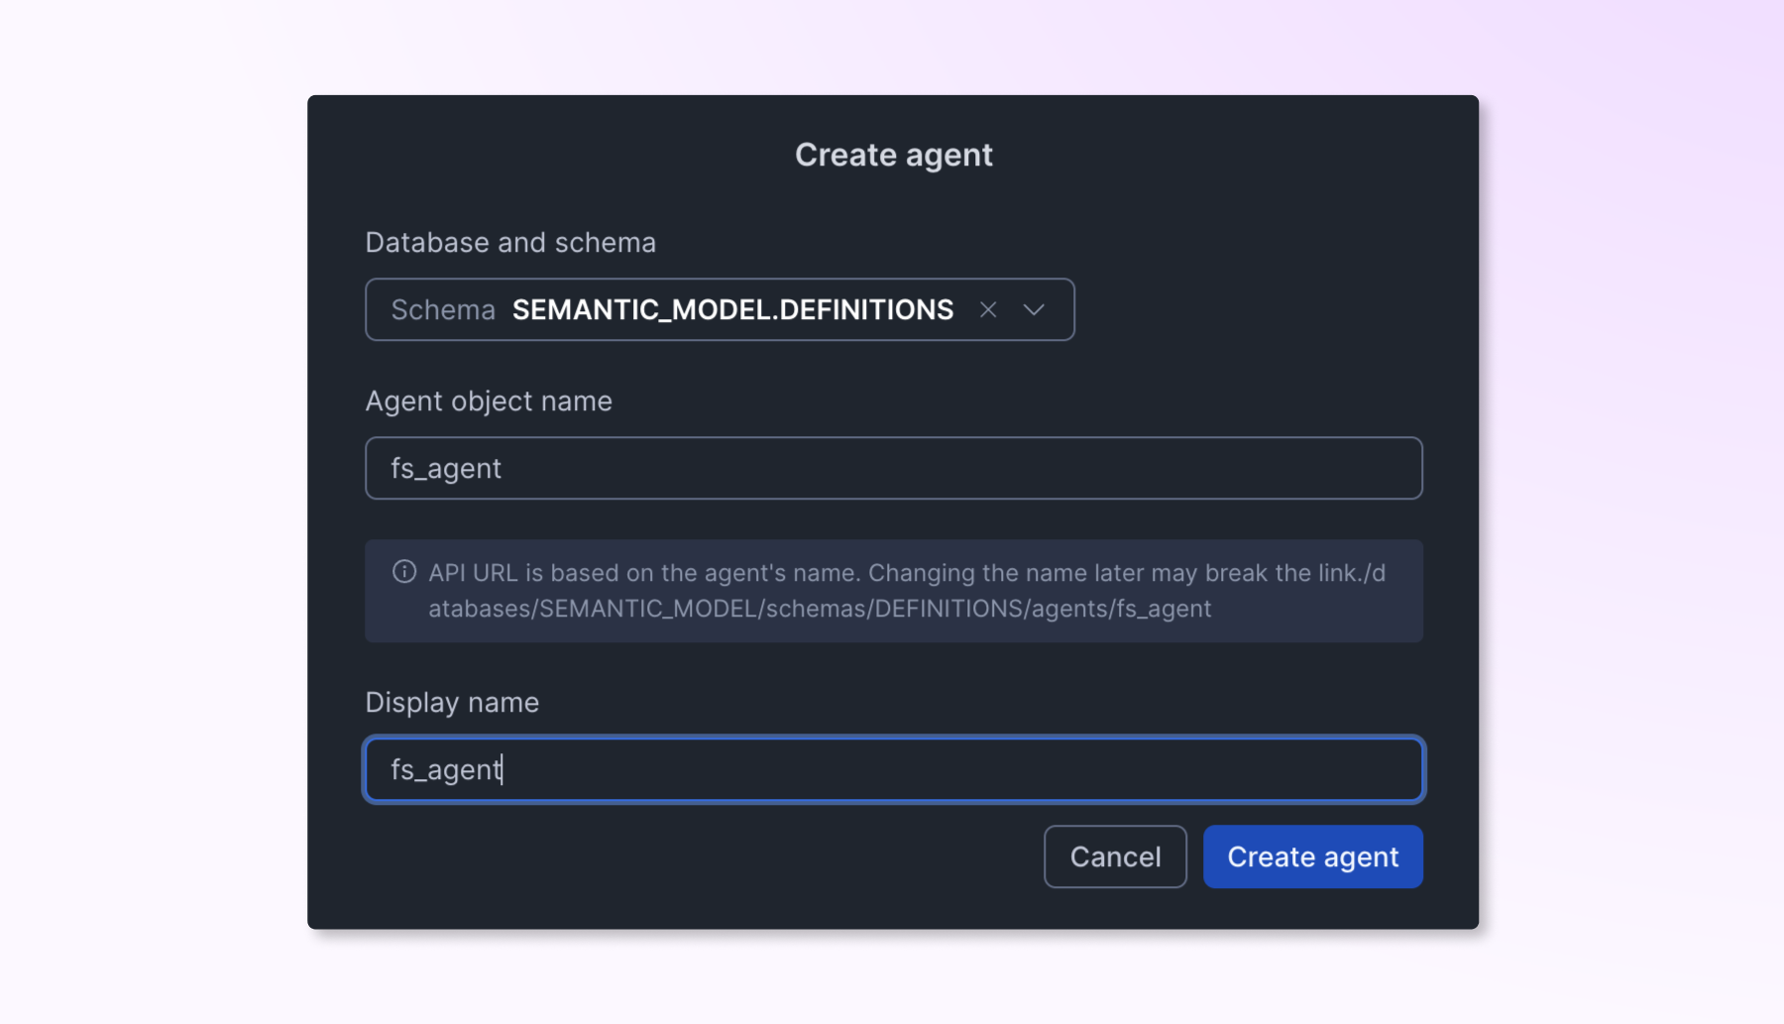This screenshot has width=1784, height=1024.
Task: Click inside the Agent object name field
Action: [x=892, y=467]
